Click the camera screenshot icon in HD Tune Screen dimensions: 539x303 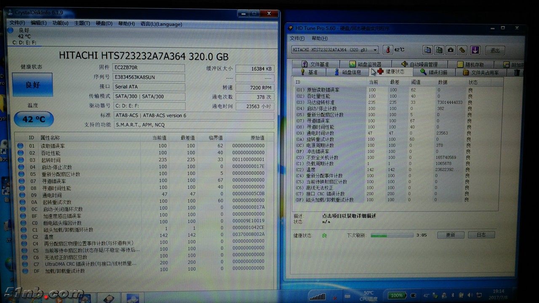(x=451, y=50)
